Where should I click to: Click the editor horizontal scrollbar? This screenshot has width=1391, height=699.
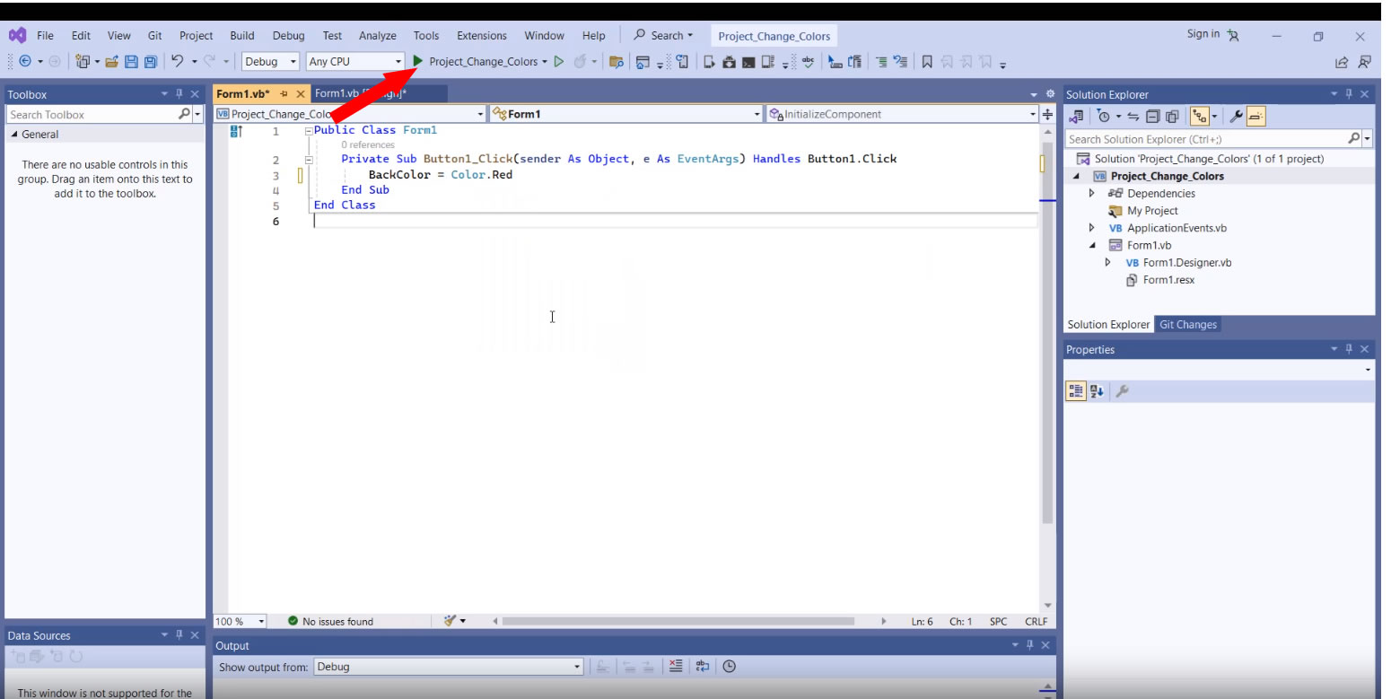678,621
